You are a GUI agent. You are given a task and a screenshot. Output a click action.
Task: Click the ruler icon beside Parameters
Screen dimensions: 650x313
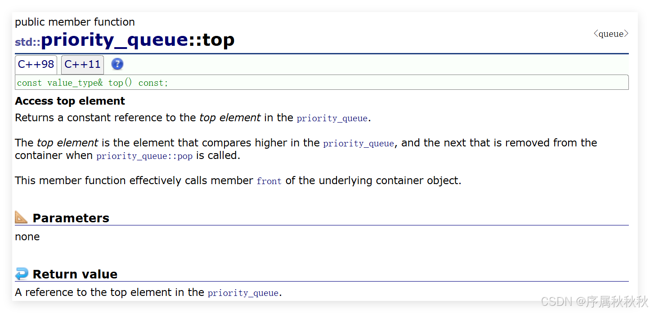21,217
